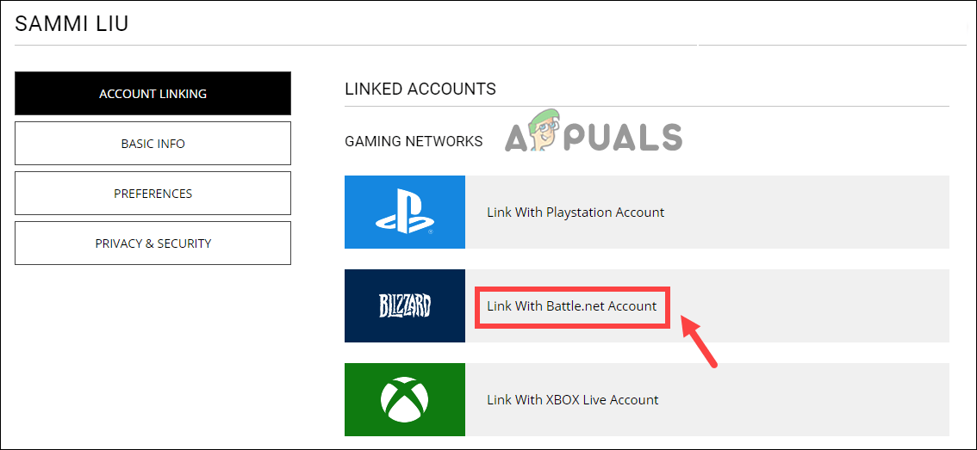Click the Blizzard logo tile

coord(404,305)
